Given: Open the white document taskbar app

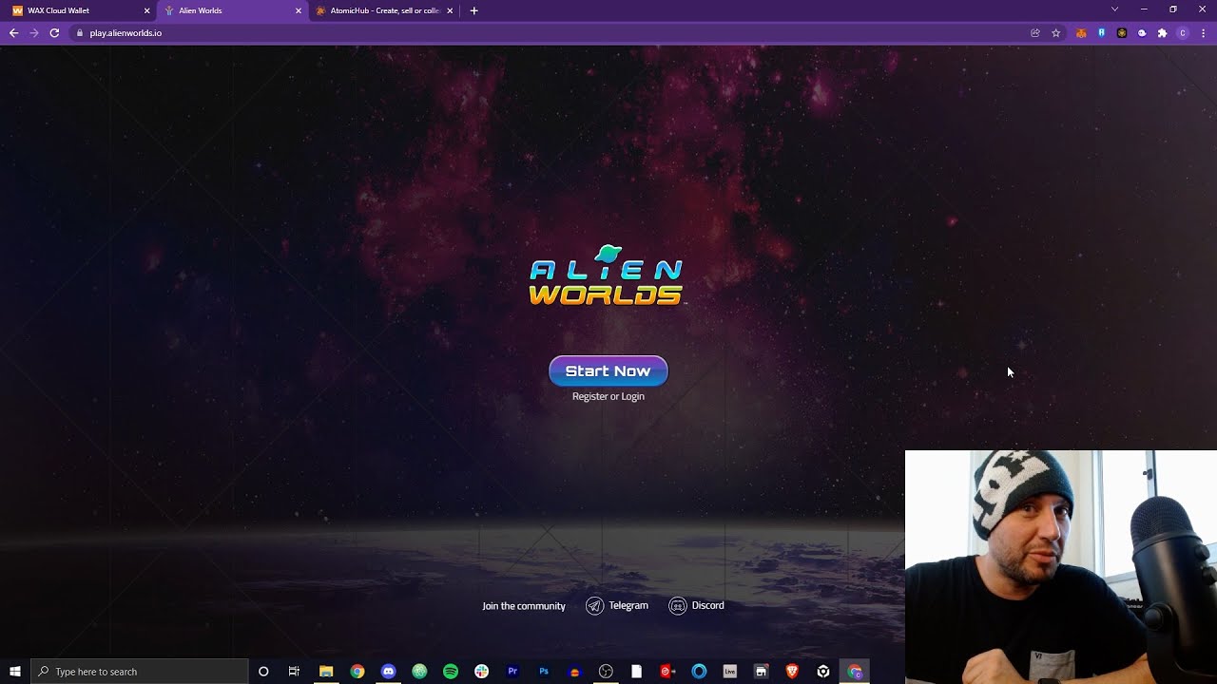Looking at the screenshot, I should 637,672.
